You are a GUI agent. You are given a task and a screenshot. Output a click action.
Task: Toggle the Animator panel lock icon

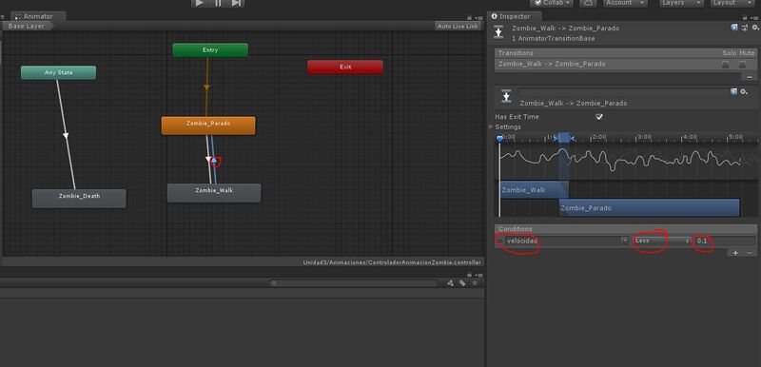coord(469,17)
